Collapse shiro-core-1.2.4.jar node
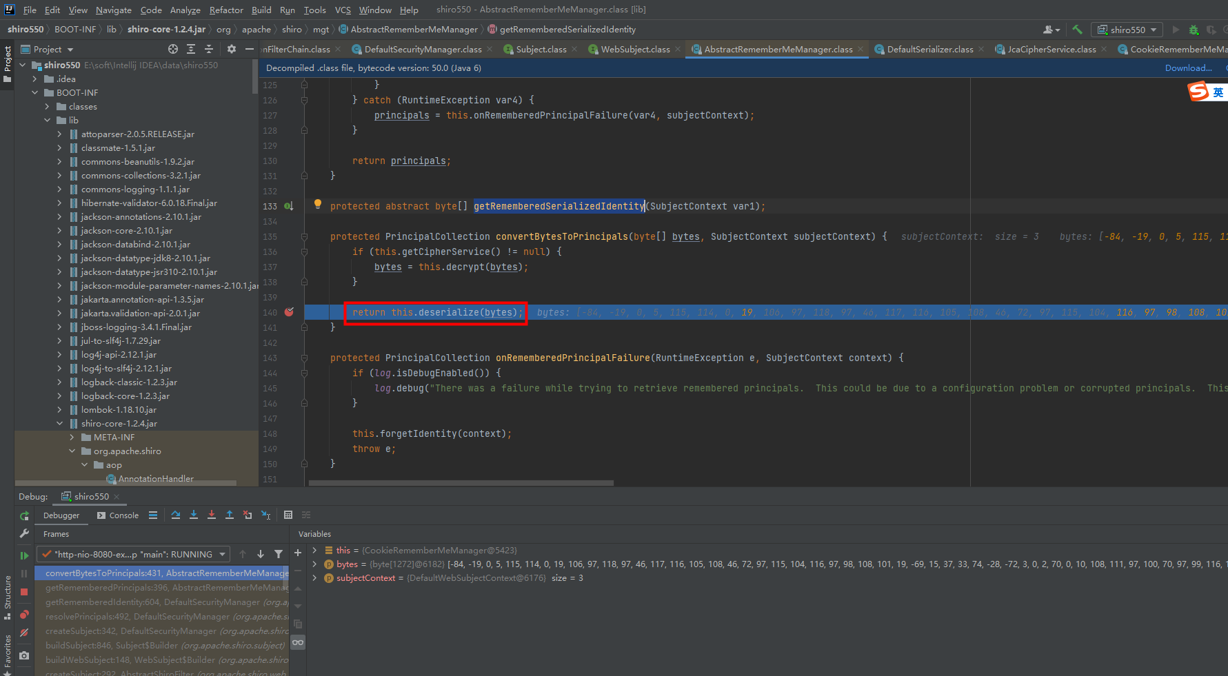This screenshot has width=1228, height=676. click(59, 423)
